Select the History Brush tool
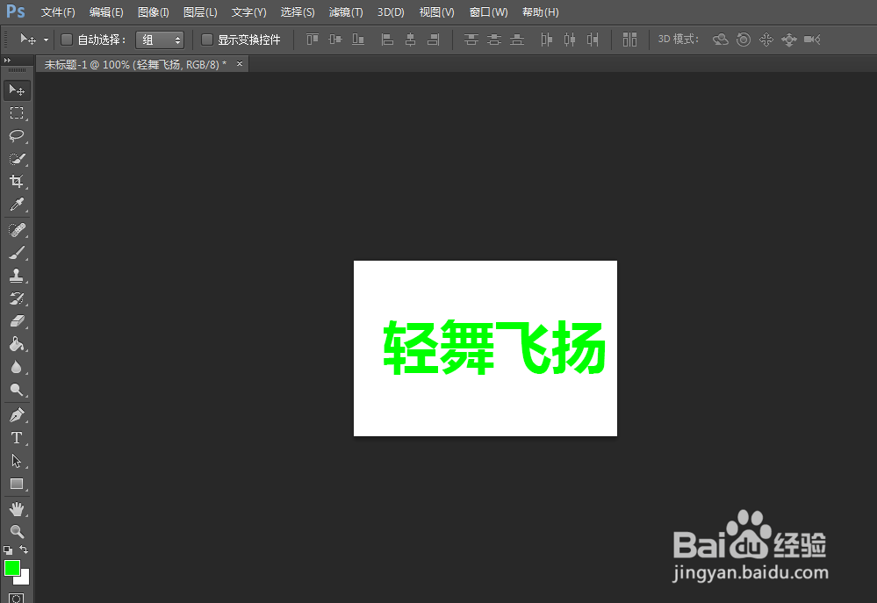 pos(17,298)
